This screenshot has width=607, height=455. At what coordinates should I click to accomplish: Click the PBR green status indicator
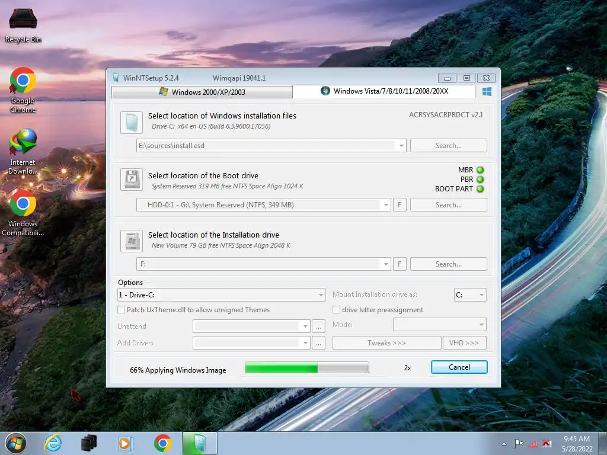pyautogui.click(x=480, y=180)
